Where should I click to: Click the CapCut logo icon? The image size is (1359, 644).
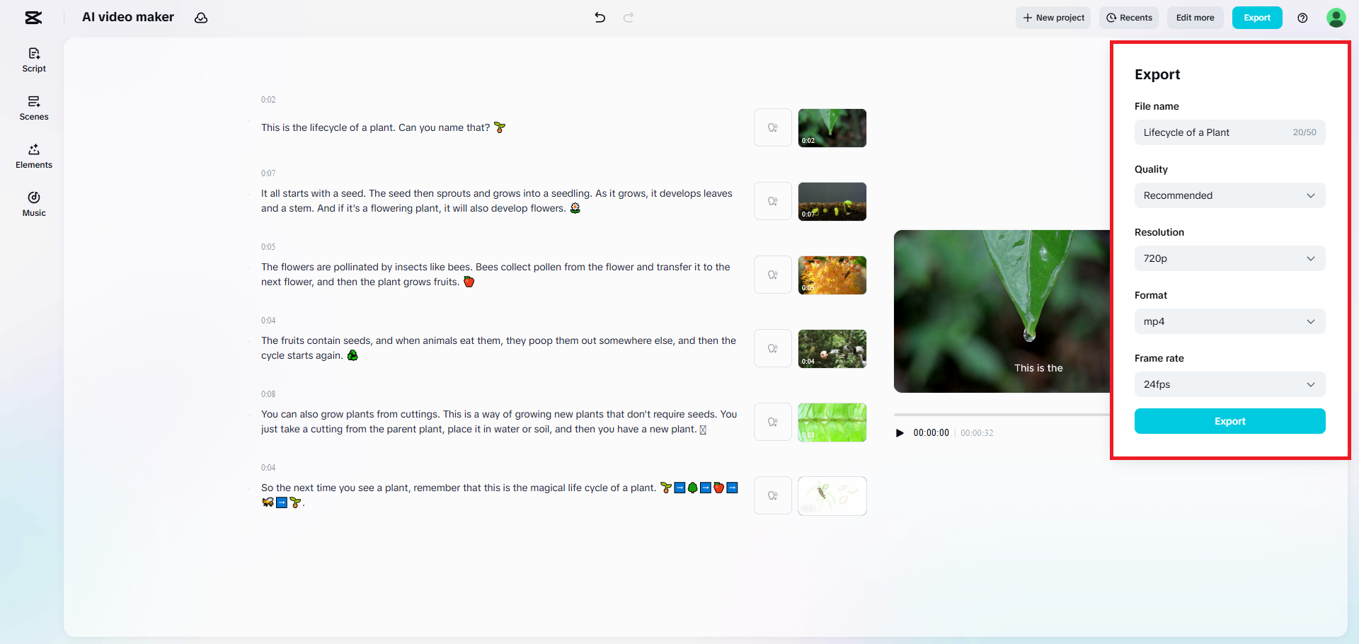[x=33, y=18]
